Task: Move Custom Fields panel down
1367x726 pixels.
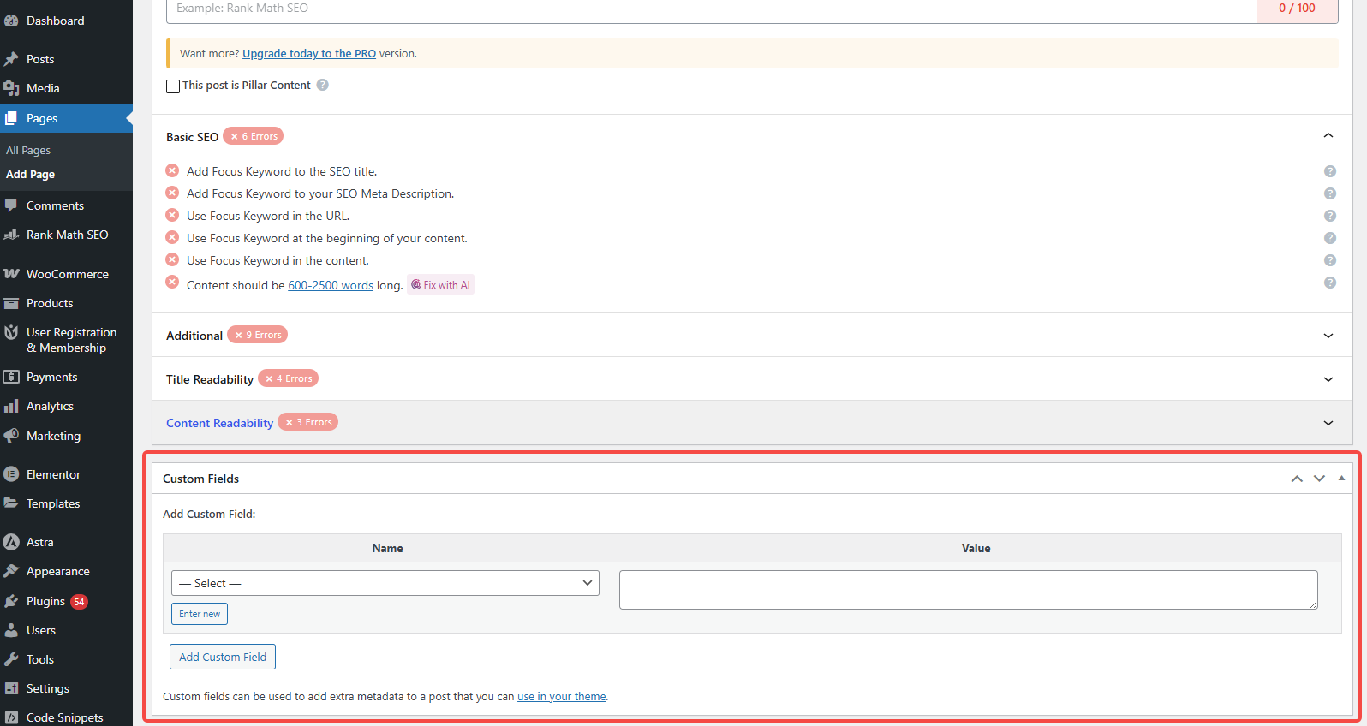Action: (x=1319, y=479)
